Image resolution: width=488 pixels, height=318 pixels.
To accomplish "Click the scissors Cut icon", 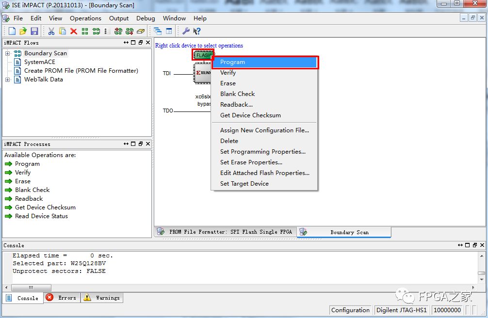I will [x=51, y=31].
